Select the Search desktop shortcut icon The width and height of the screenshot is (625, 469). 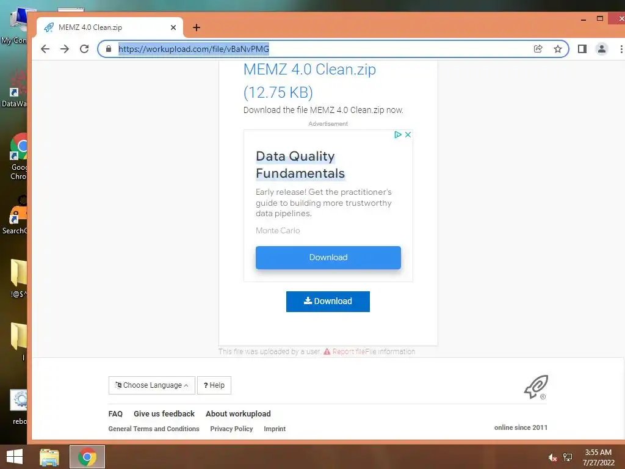pyautogui.click(x=15, y=216)
